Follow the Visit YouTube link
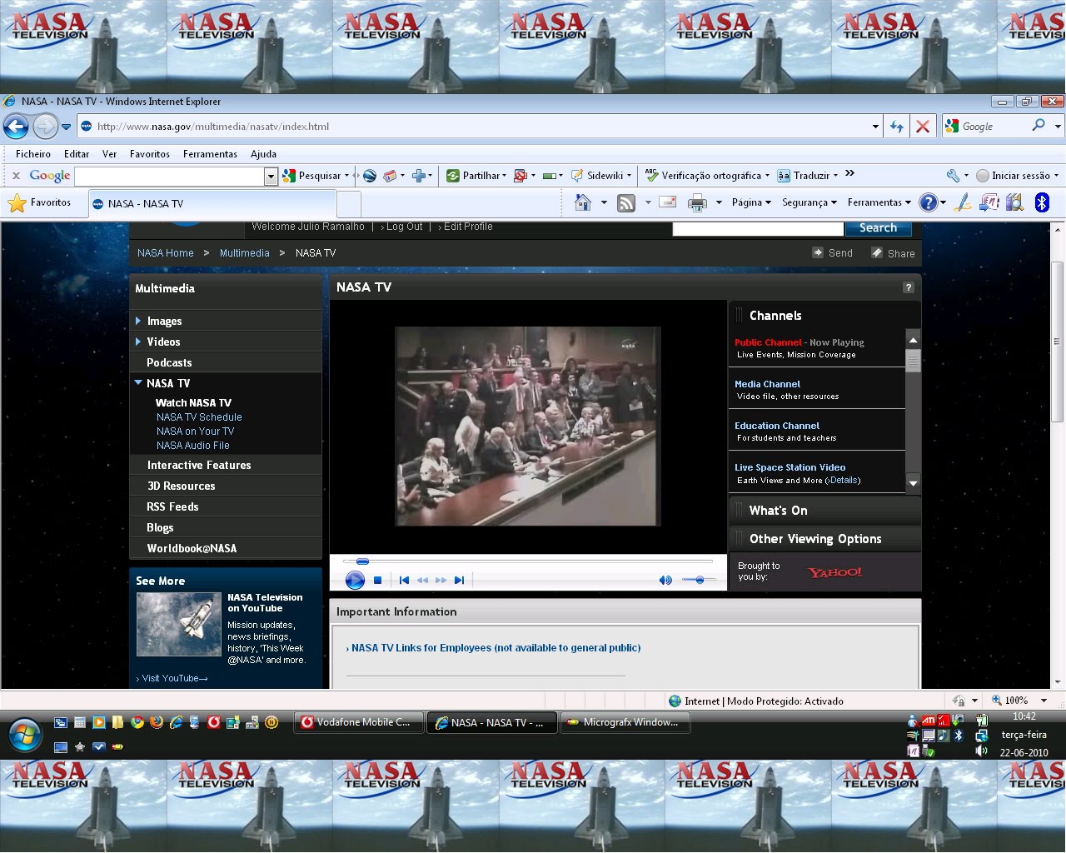The width and height of the screenshot is (1066, 853). [x=172, y=678]
